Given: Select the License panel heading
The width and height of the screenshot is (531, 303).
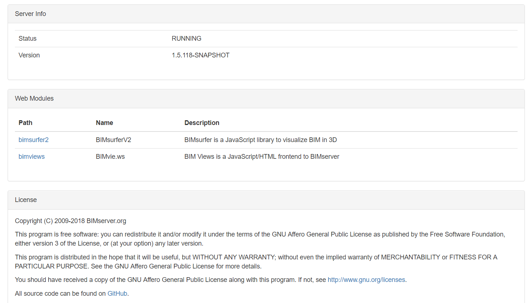Looking at the screenshot, I should click(x=26, y=200).
